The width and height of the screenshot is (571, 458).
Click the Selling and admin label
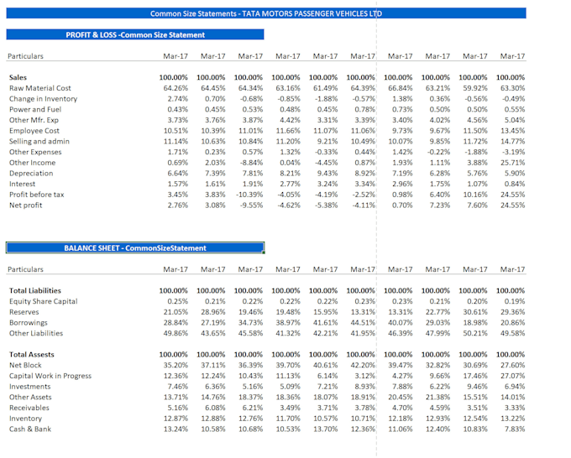click(39, 141)
